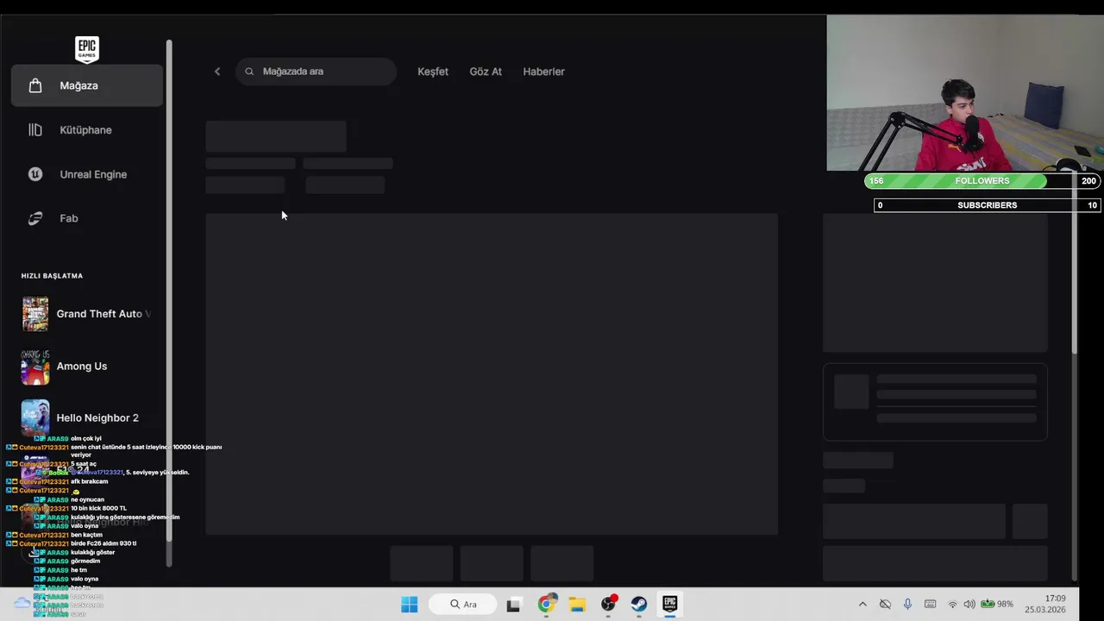Click the sidebar vertical scrollbar
Viewport: 1104px width, 621px height.
[x=169, y=291]
